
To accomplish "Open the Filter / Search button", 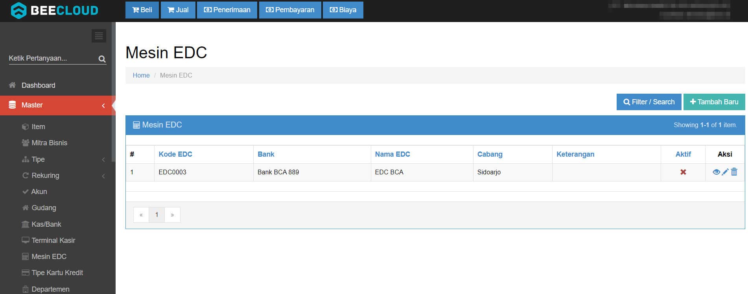I will 649,102.
